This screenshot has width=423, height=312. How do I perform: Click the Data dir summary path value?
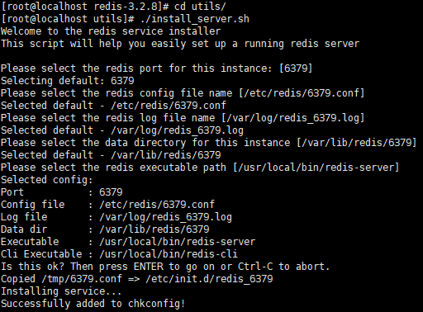(154, 229)
